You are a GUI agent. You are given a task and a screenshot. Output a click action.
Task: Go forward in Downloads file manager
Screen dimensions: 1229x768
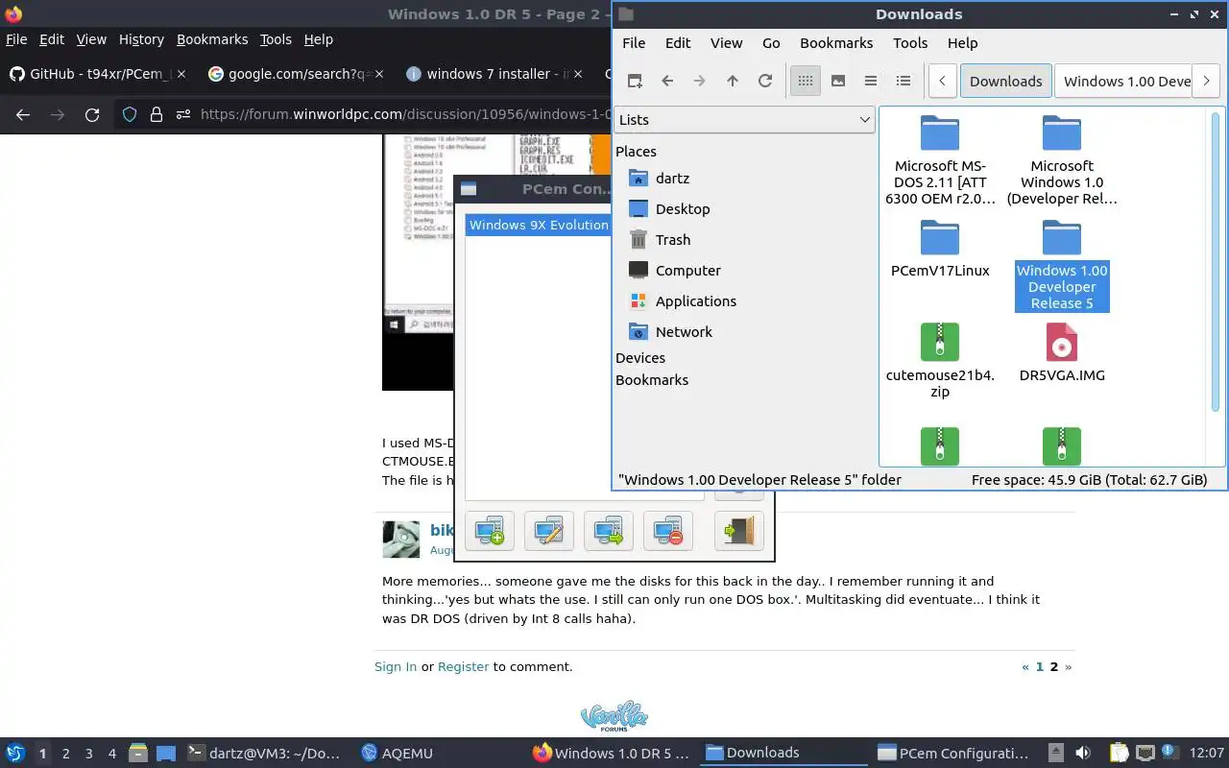tap(700, 81)
